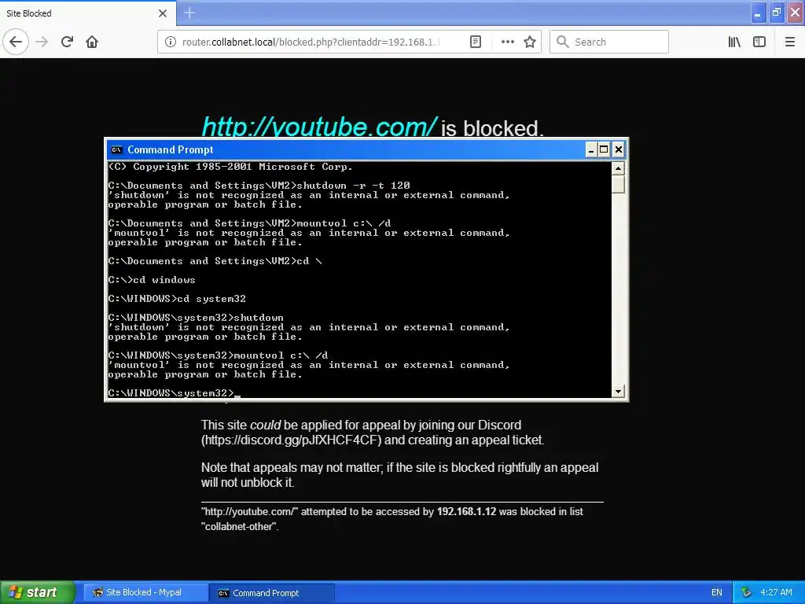Open page actions three-dots menu

(x=507, y=42)
